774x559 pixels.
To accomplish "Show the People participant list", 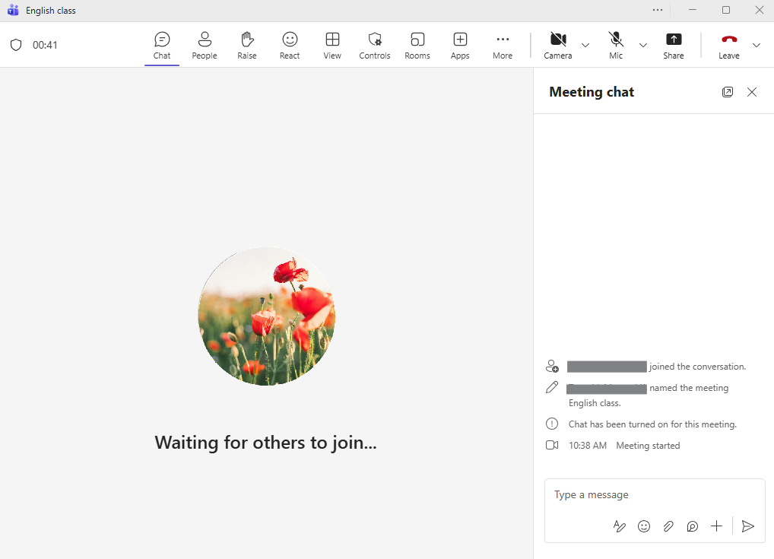I will coord(205,46).
